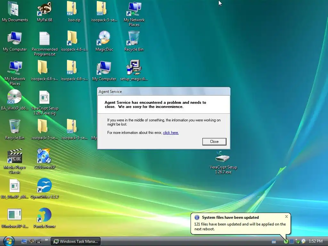Click the blue square tray icon
Screen dimensions: 328x246
coord(291,242)
